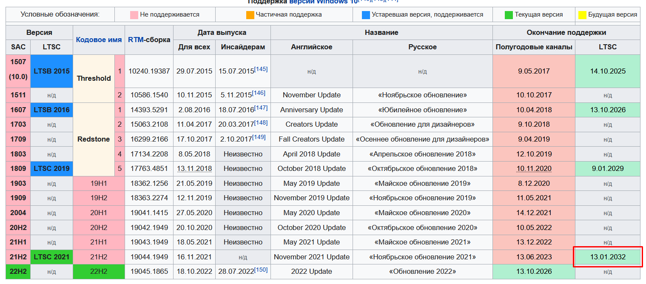
Task: Click the 20H1 codename cell
Action: click(99, 213)
